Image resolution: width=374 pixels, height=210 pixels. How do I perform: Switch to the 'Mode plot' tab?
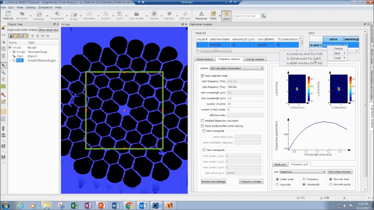280,164
